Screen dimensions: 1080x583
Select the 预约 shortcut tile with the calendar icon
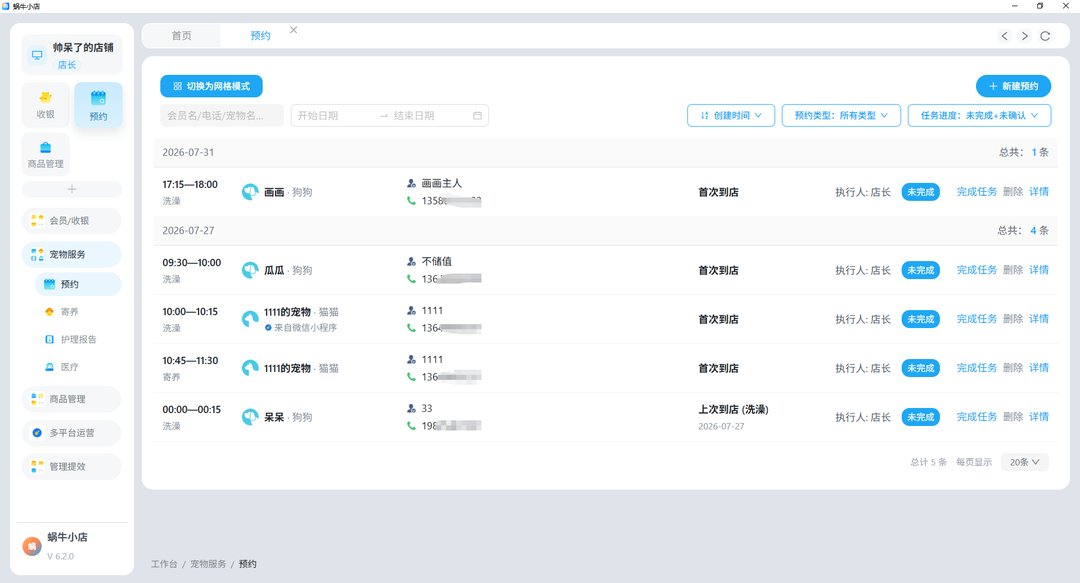[x=98, y=105]
